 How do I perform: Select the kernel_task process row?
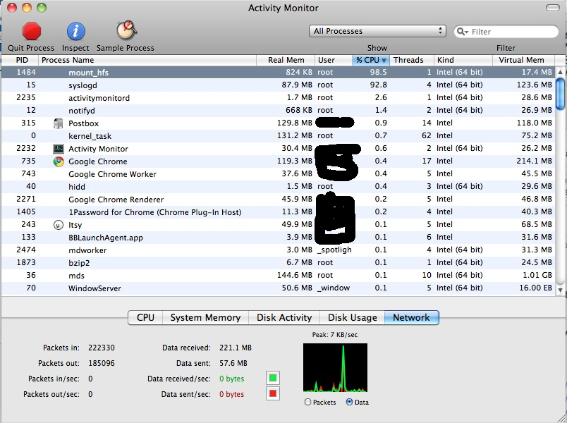click(278, 136)
